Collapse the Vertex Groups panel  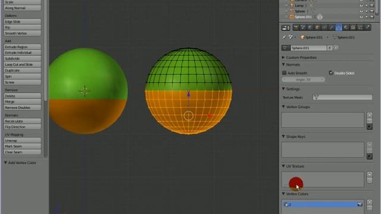283,107
